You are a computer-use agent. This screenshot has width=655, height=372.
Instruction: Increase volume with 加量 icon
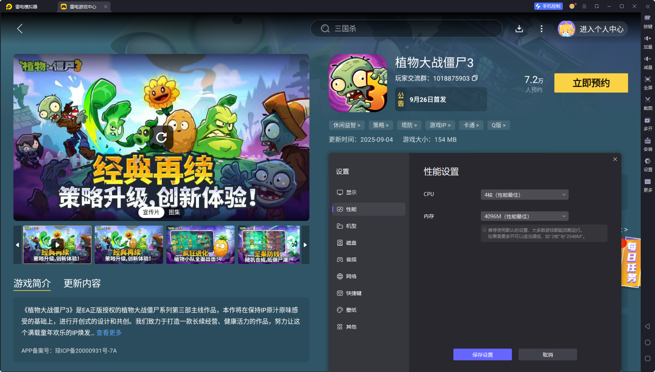click(x=648, y=42)
